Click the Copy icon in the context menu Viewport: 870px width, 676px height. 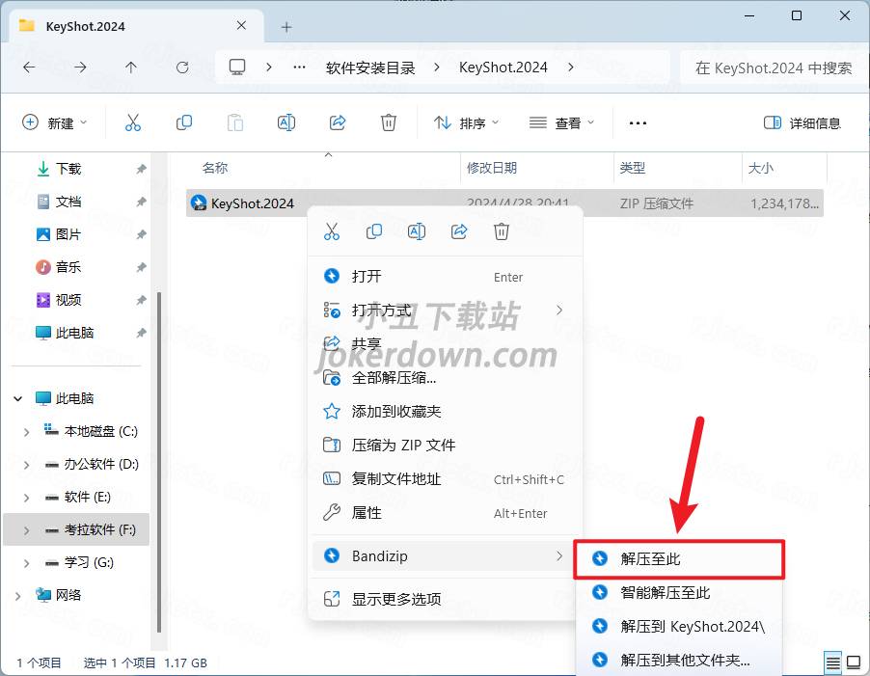tap(374, 231)
